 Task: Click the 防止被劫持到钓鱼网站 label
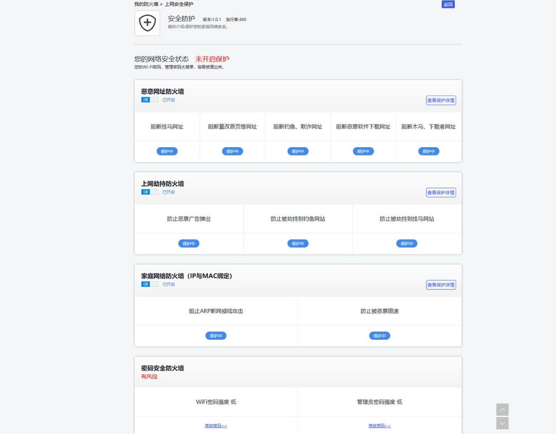298,219
